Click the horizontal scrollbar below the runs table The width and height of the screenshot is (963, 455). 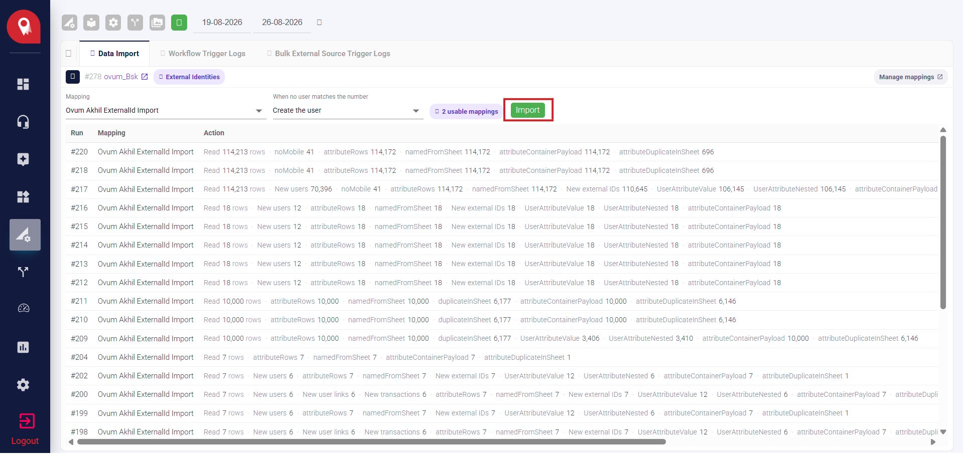point(371,442)
